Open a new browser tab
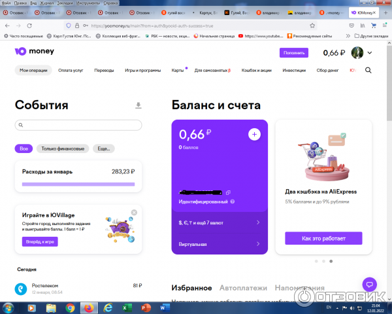 (x=385, y=12)
